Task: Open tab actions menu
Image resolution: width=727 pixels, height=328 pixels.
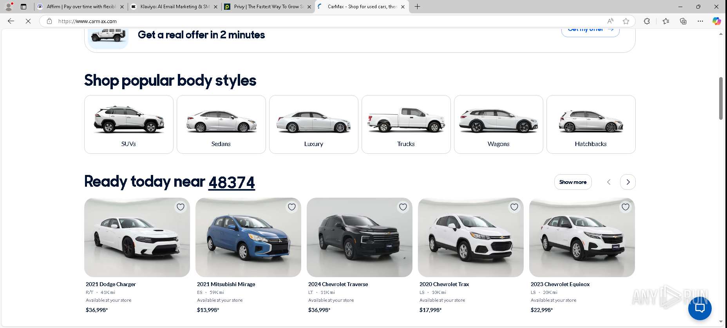Action: (24, 7)
